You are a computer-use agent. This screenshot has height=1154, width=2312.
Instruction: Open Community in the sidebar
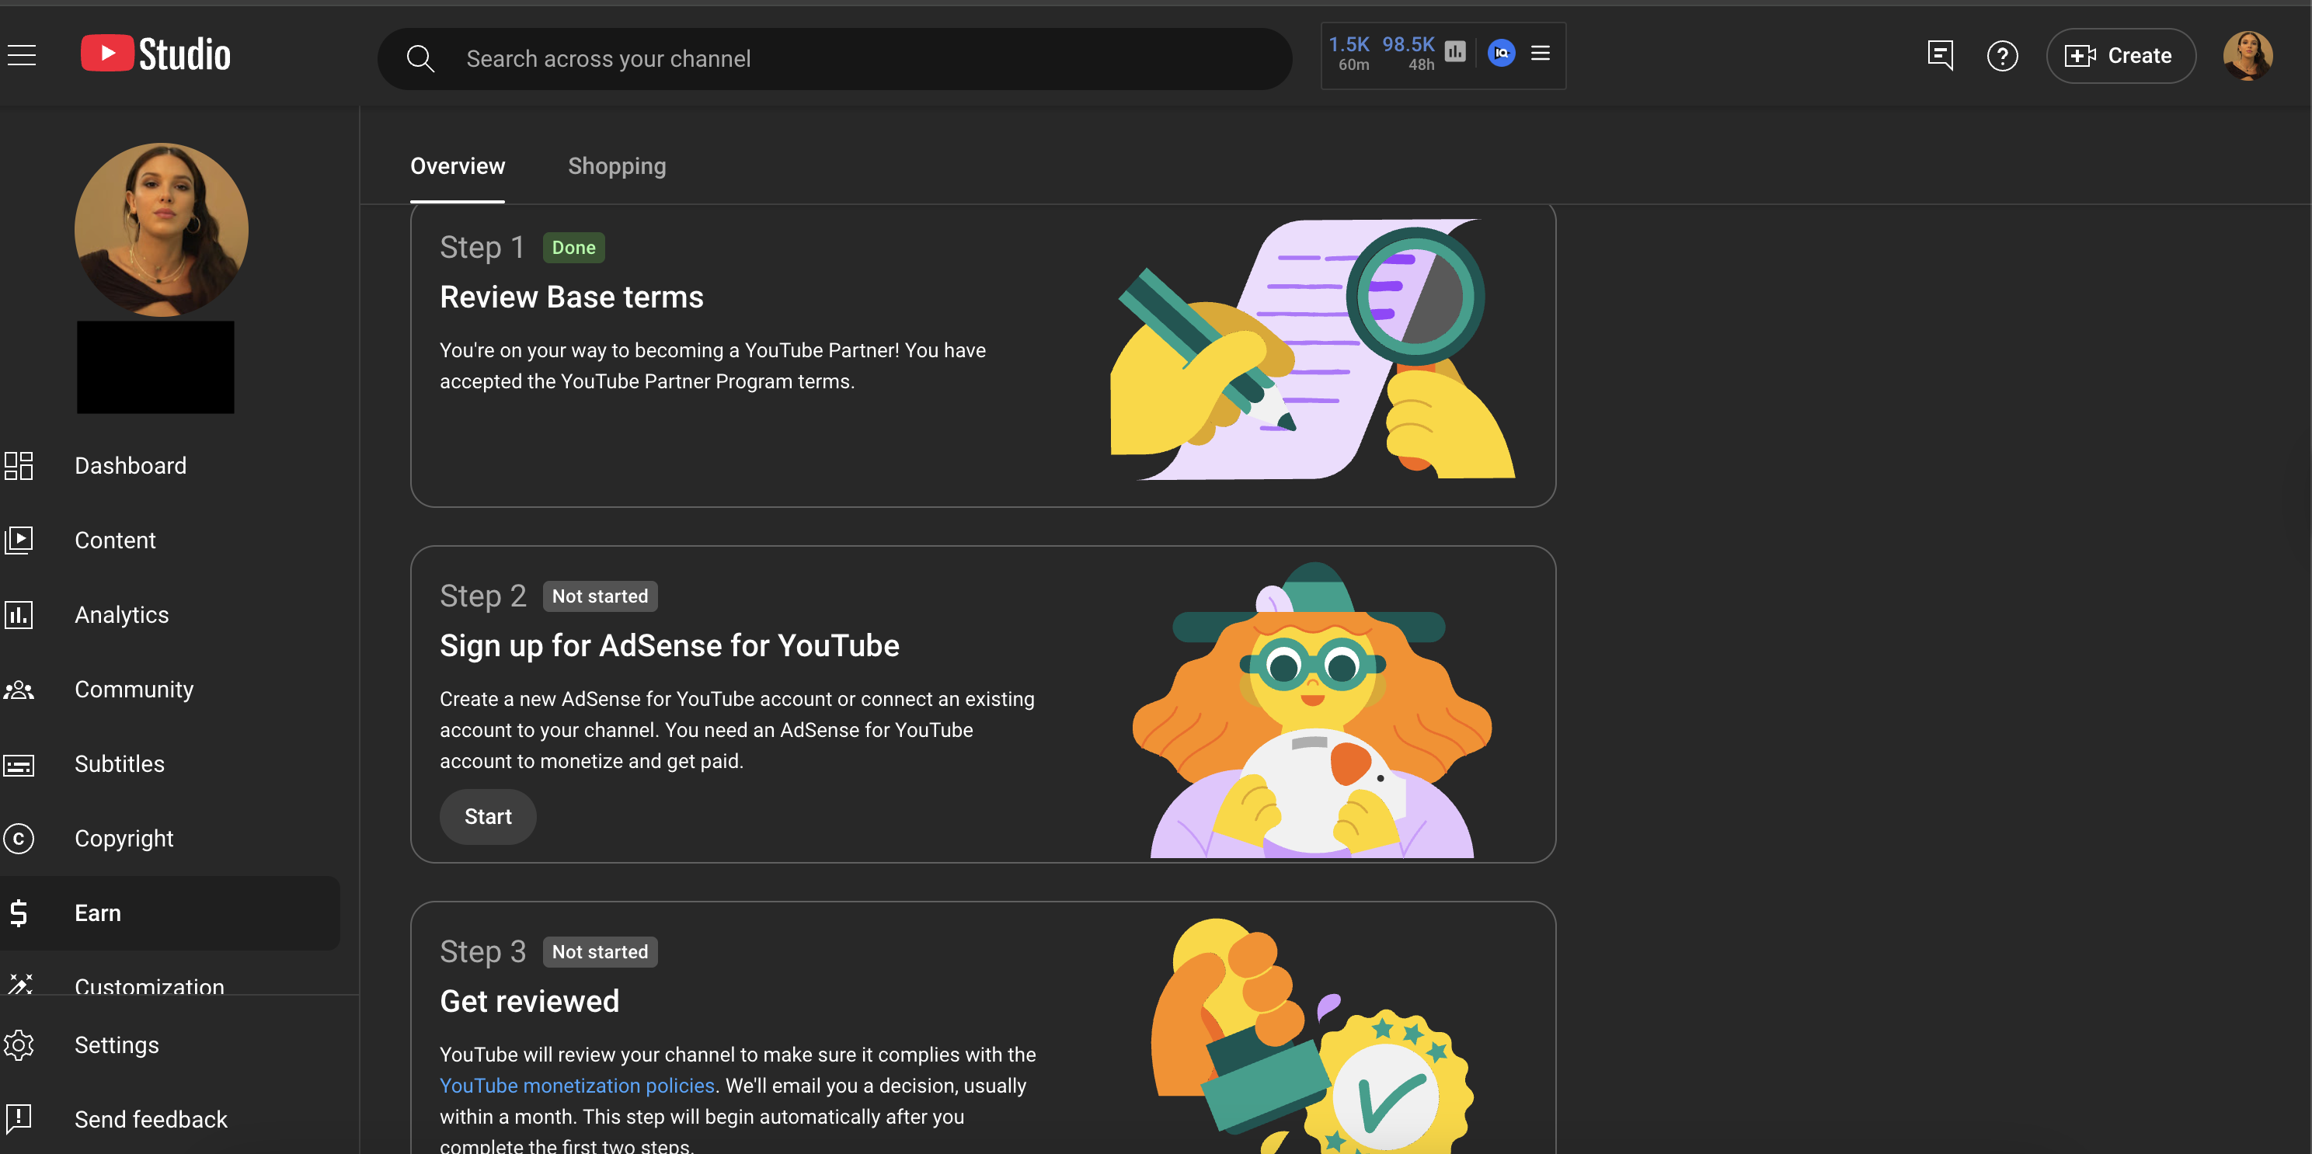[171, 689]
